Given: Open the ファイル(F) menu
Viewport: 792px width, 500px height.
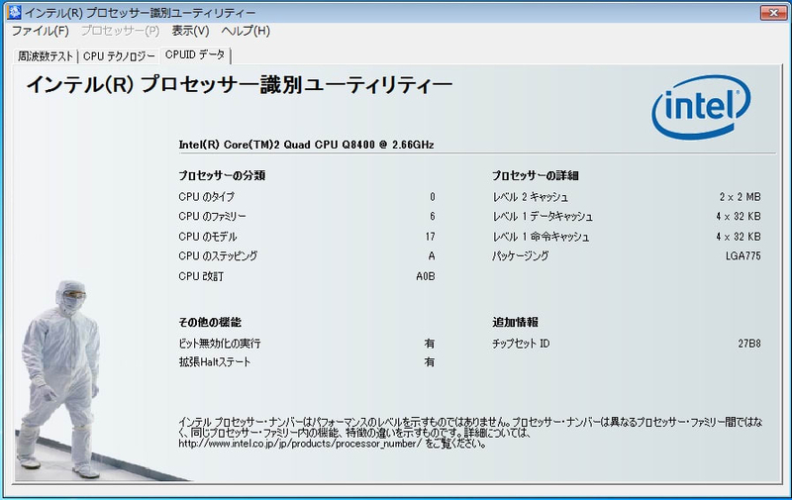Looking at the screenshot, I should click(x=40, y=31).
